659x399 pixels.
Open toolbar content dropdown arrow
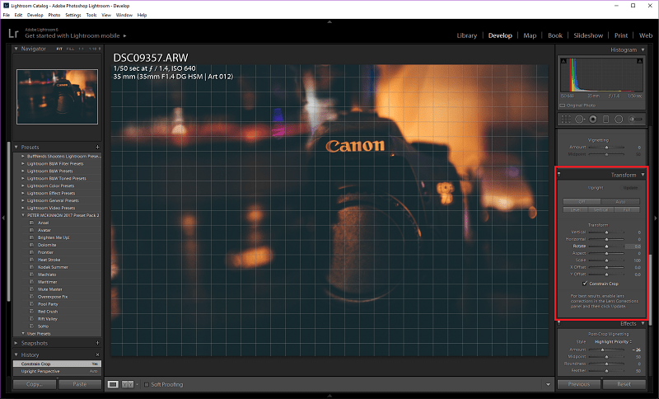coord(548,384)
